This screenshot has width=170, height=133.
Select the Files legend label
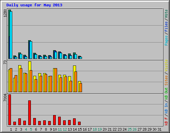(x=166, y=27)
